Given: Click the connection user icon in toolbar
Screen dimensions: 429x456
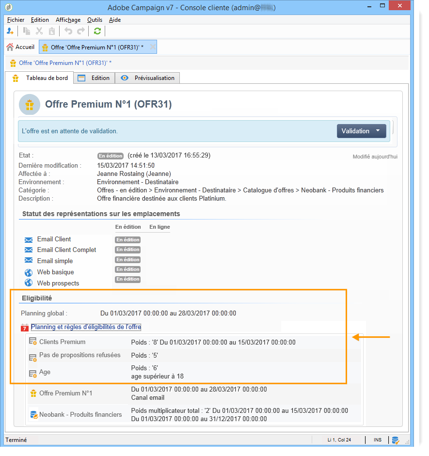Looking at the screenshot, I should click(x=10, y=31).
